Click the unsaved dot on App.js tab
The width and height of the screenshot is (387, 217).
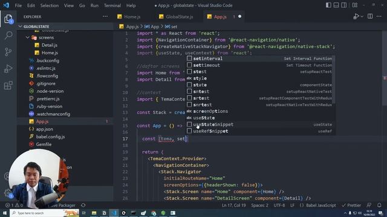[239, 16]
